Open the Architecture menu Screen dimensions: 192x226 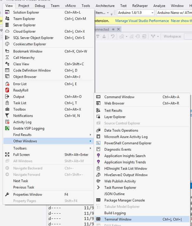click(105, 6)
